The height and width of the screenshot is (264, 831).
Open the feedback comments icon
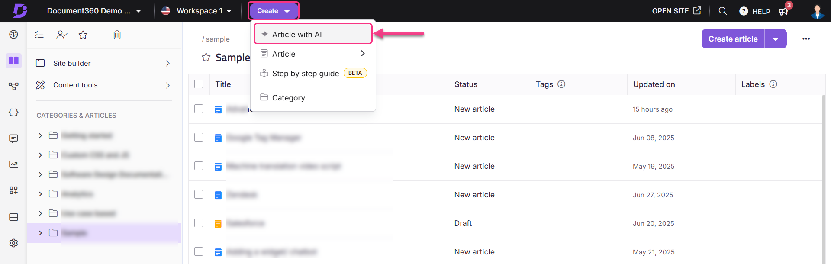(13, 138)
